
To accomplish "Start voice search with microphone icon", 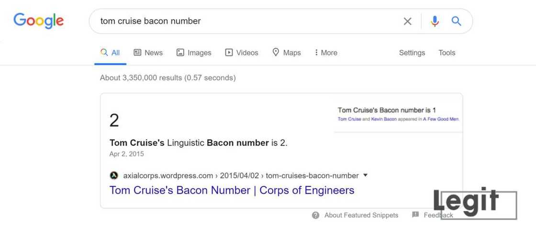I will (435, 21).
